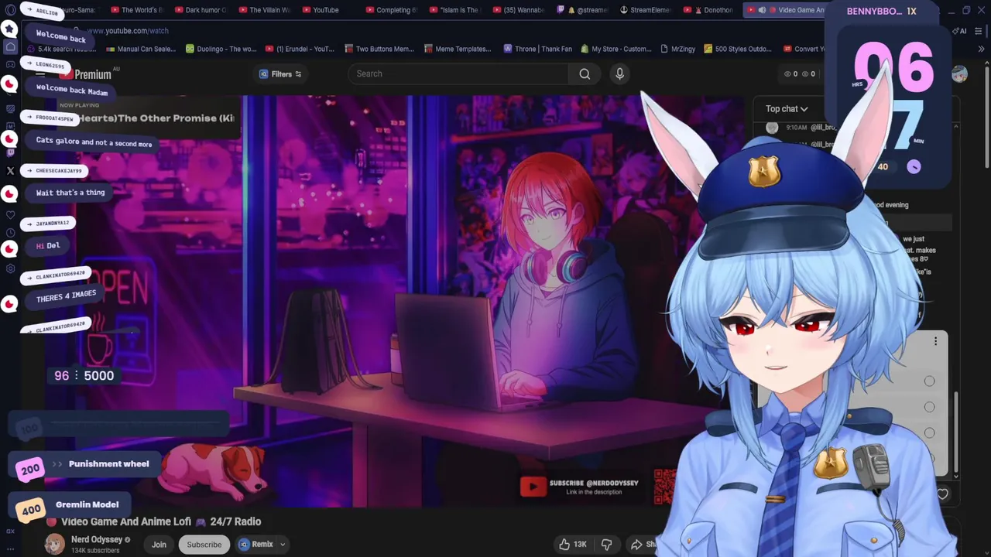Open the Filters button beside search

pos(280,74)
